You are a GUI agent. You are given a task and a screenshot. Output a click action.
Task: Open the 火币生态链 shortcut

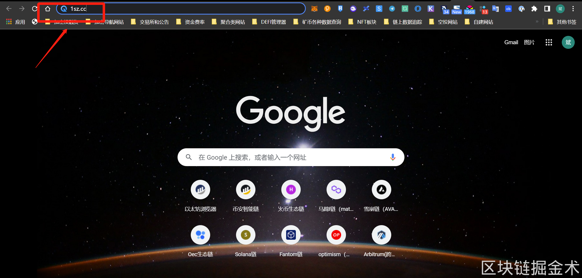[291, 196]
